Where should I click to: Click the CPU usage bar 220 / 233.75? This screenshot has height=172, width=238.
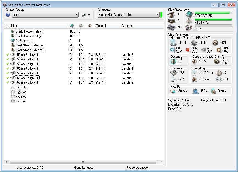coord(213,13)
